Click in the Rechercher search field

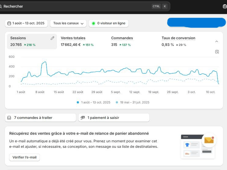pyautogui.click(x=76, y=6)
